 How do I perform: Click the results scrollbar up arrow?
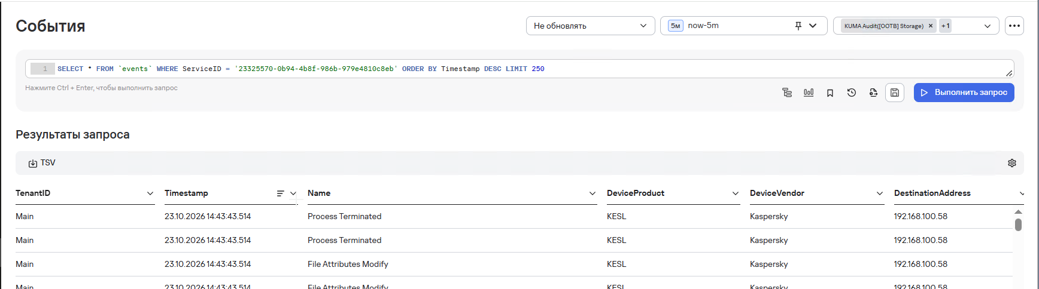[x=1018, y=212]
